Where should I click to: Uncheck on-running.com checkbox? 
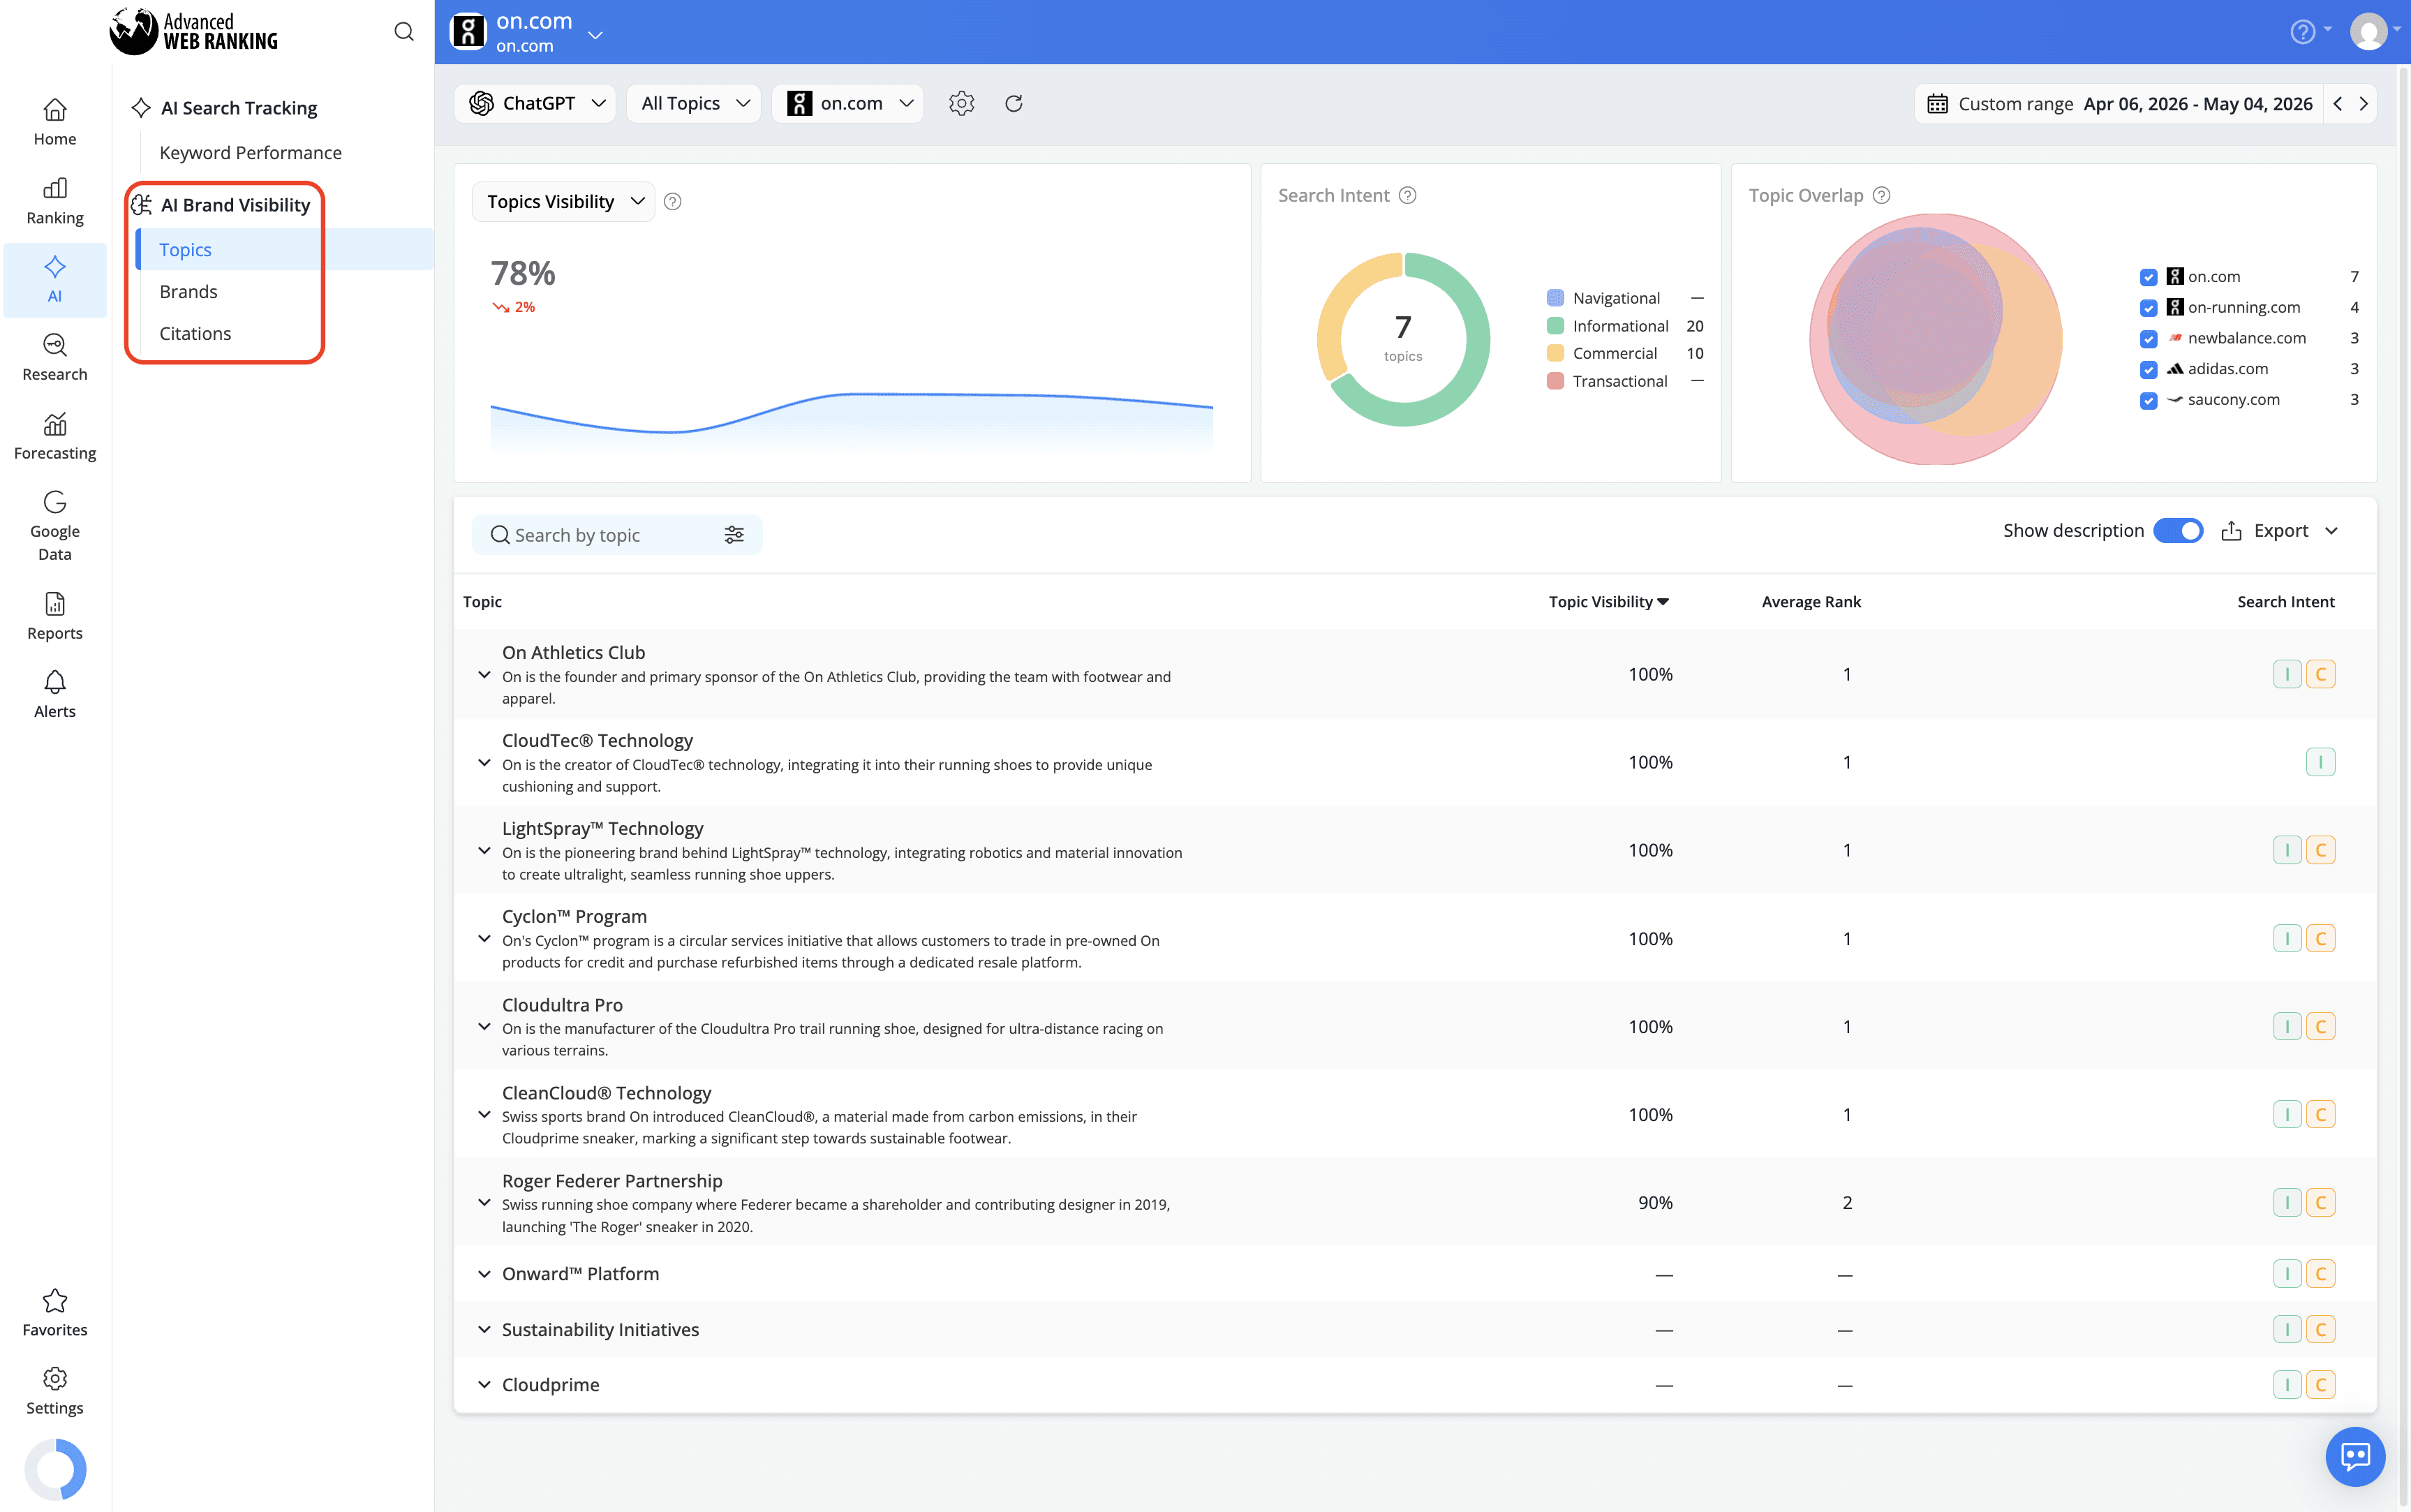pyautogui.click(x=2148, y=308)
